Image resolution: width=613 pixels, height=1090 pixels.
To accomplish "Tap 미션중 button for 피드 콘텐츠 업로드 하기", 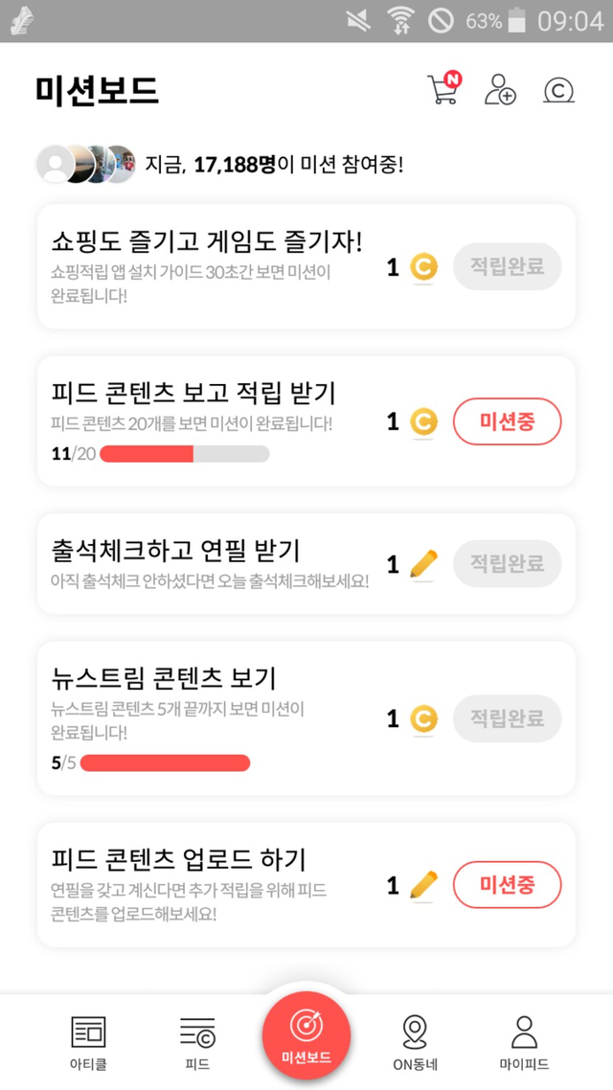I will [x=507, y=885].
